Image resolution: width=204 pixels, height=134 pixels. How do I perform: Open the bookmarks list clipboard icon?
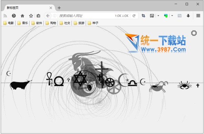pyautogui.click(x=38, y=16)
